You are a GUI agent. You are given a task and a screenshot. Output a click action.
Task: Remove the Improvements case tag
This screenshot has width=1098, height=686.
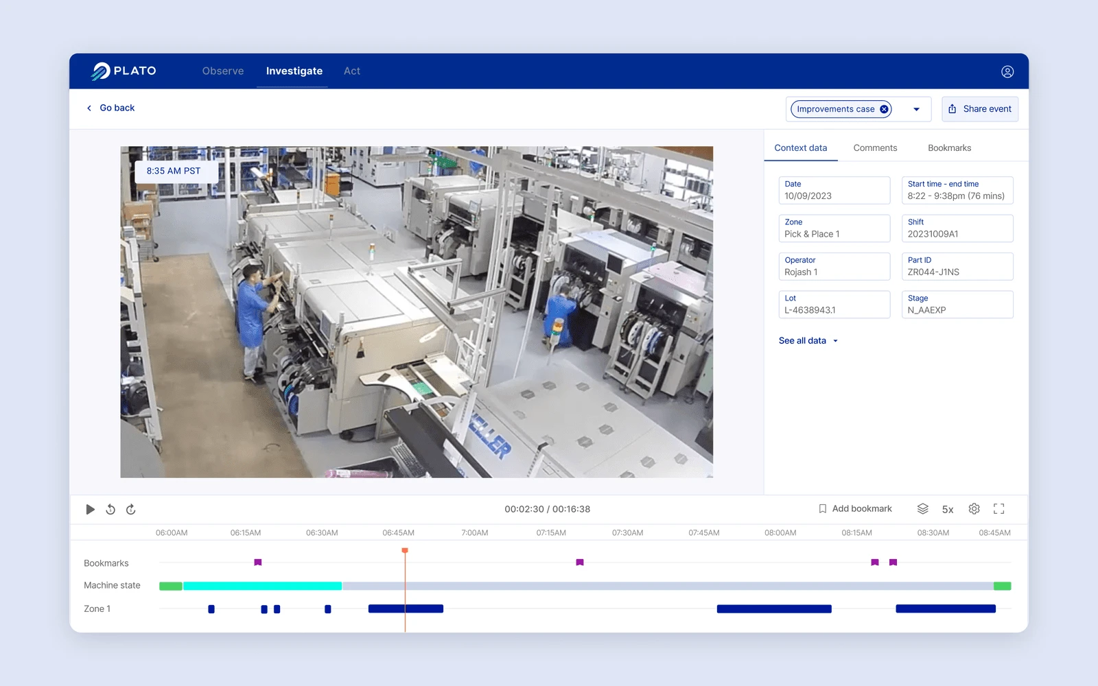point(884,109)
